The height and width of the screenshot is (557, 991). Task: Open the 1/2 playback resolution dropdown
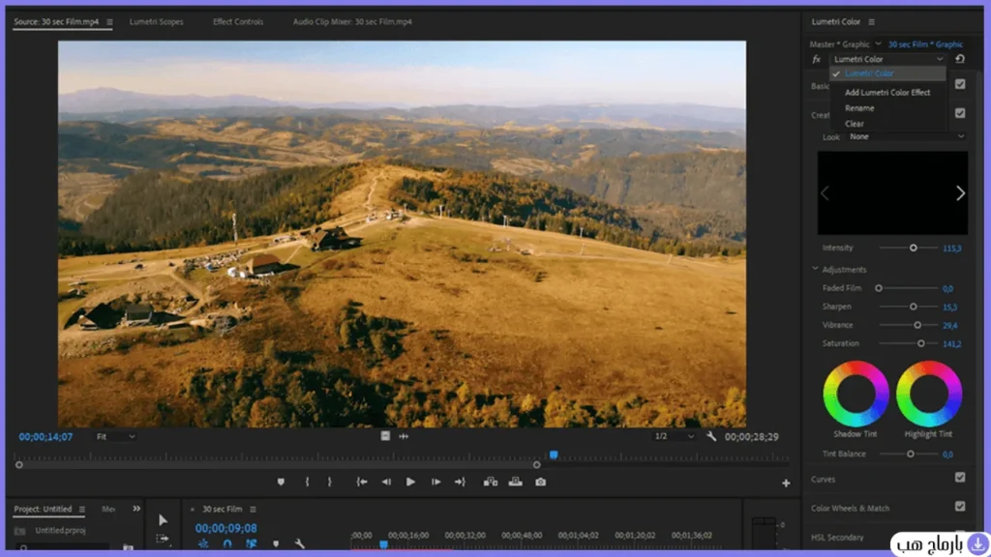click(675, 436)
